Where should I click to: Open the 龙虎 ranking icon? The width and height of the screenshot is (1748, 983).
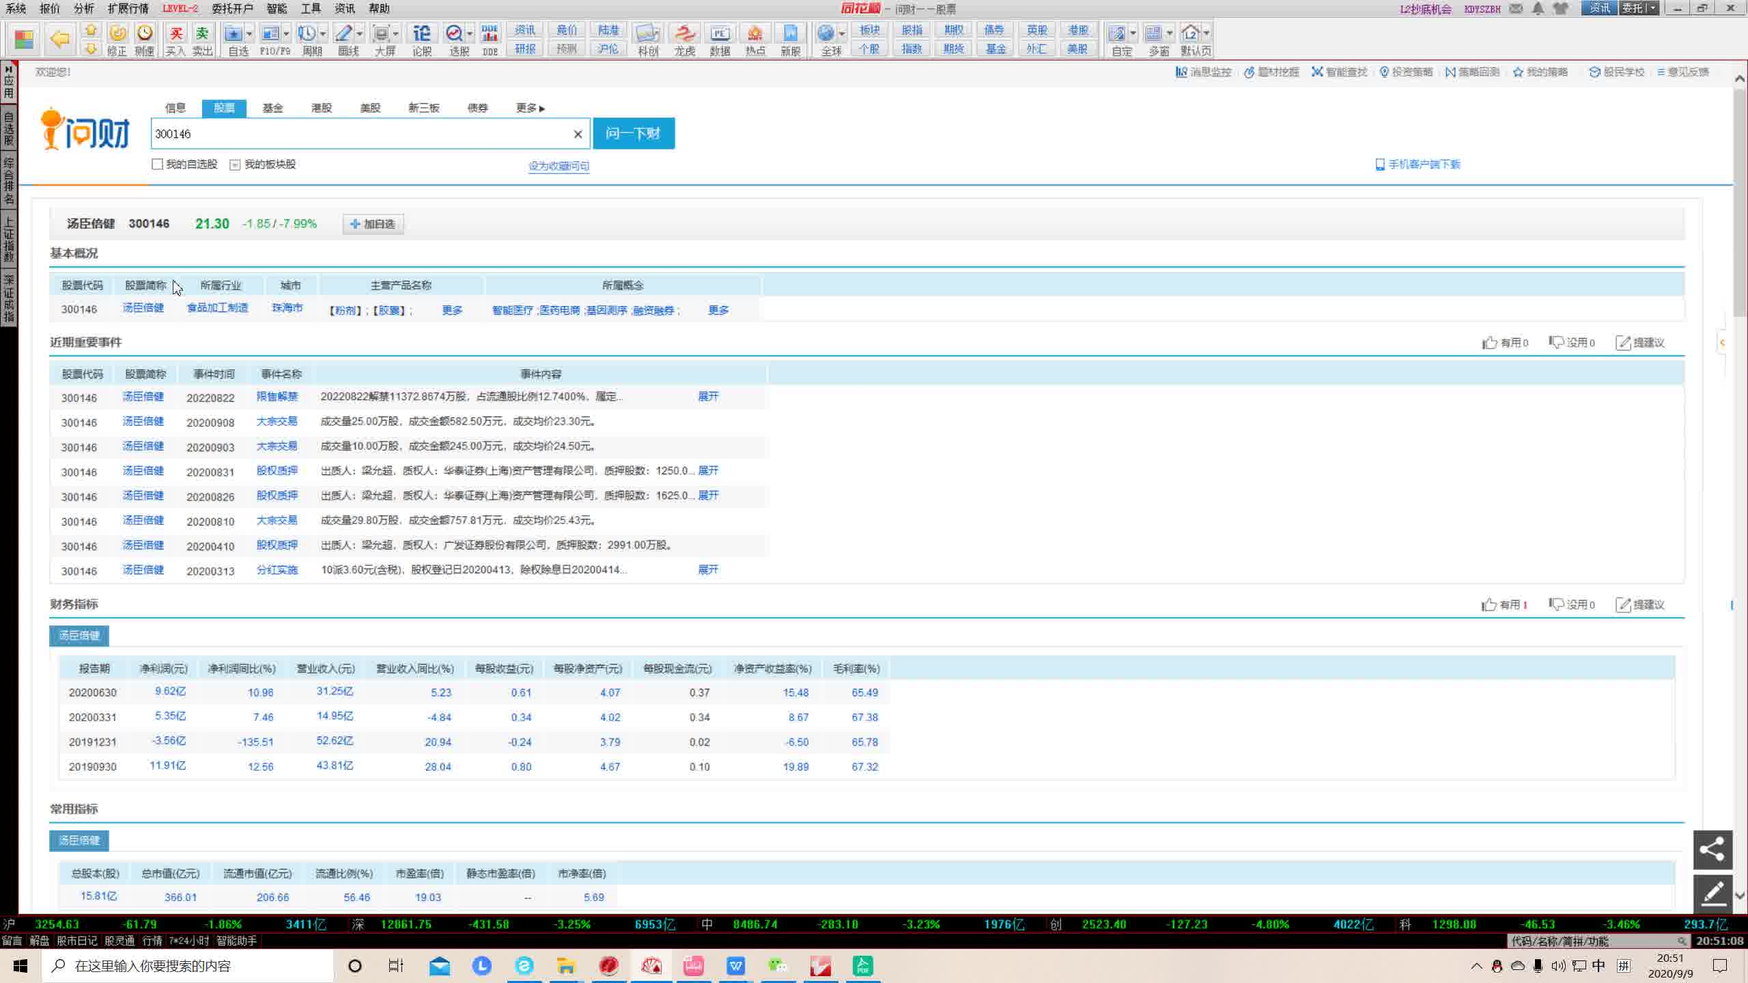(x=684, y=40)
